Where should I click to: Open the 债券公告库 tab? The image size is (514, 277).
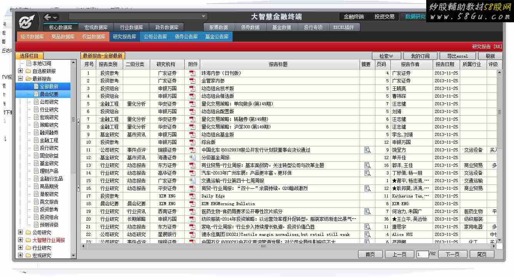pos(186,37)
